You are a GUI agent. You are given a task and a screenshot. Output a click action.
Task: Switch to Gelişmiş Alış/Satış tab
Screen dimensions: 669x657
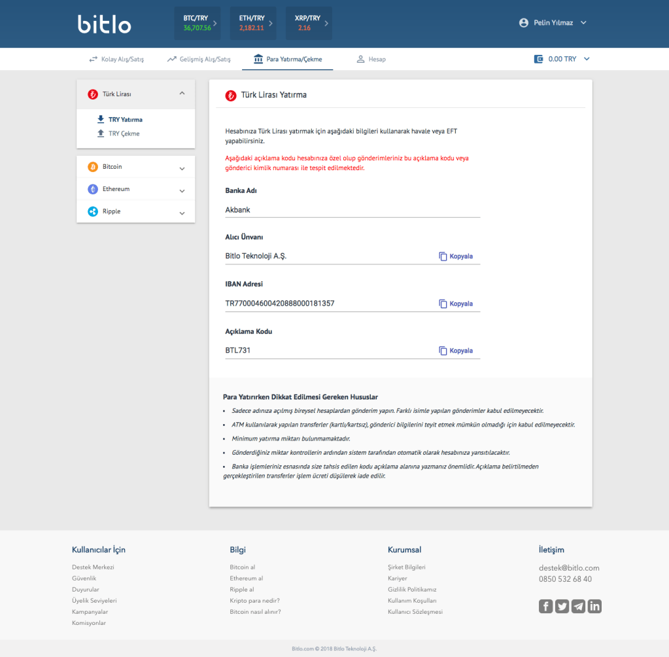point(199,59)
